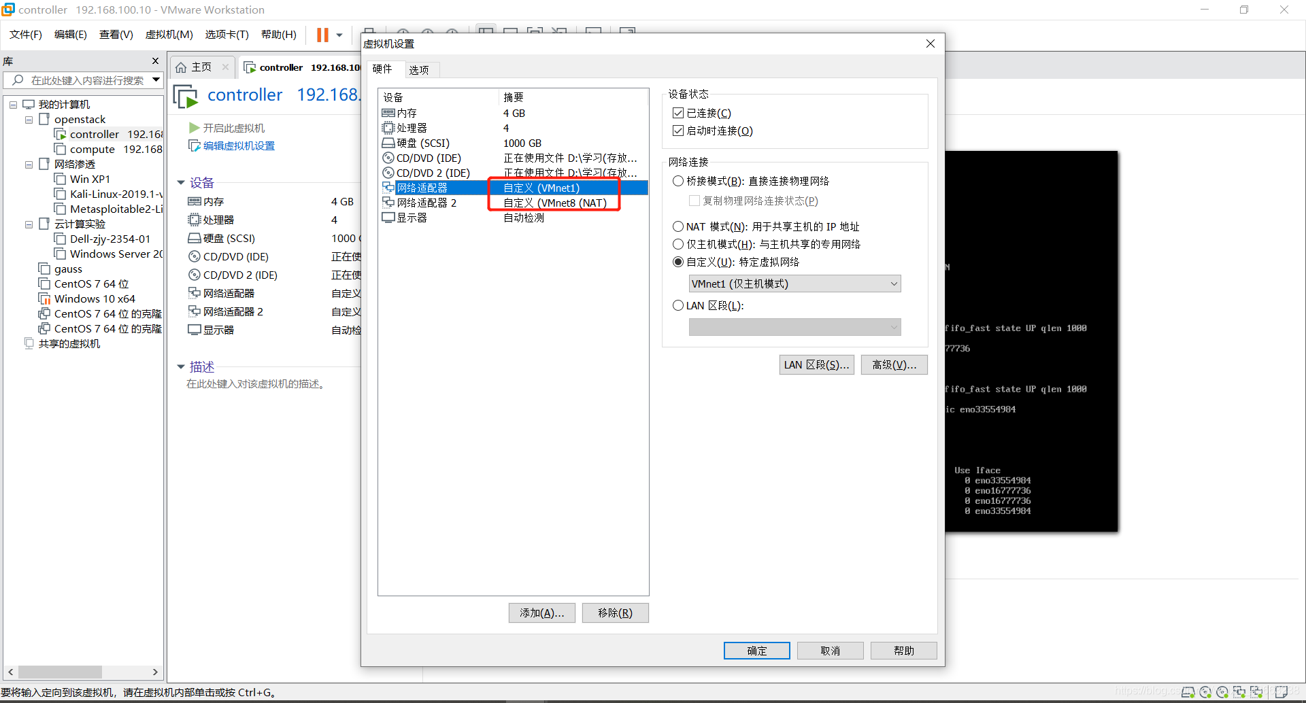Click the first CD/DVD status bar icon
The width and height of the screenshot is (1306, 703).
[1205, 692]
